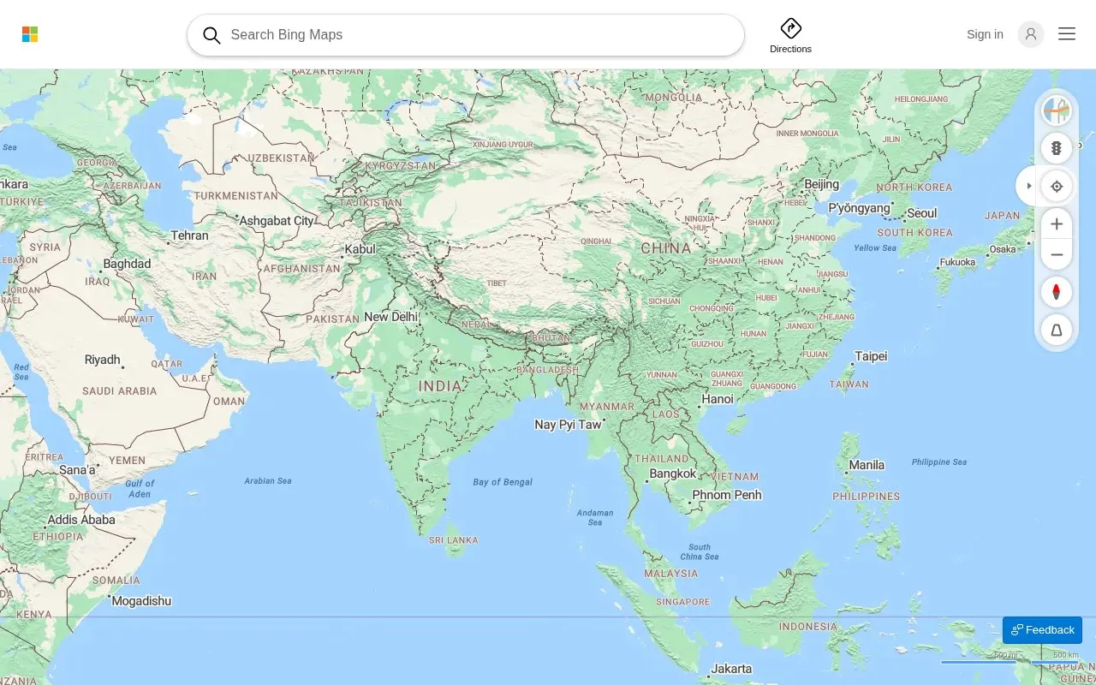Zoom out with the minus button
The height and width of the screenshot is (685, 1096).
click(1057, 254)
